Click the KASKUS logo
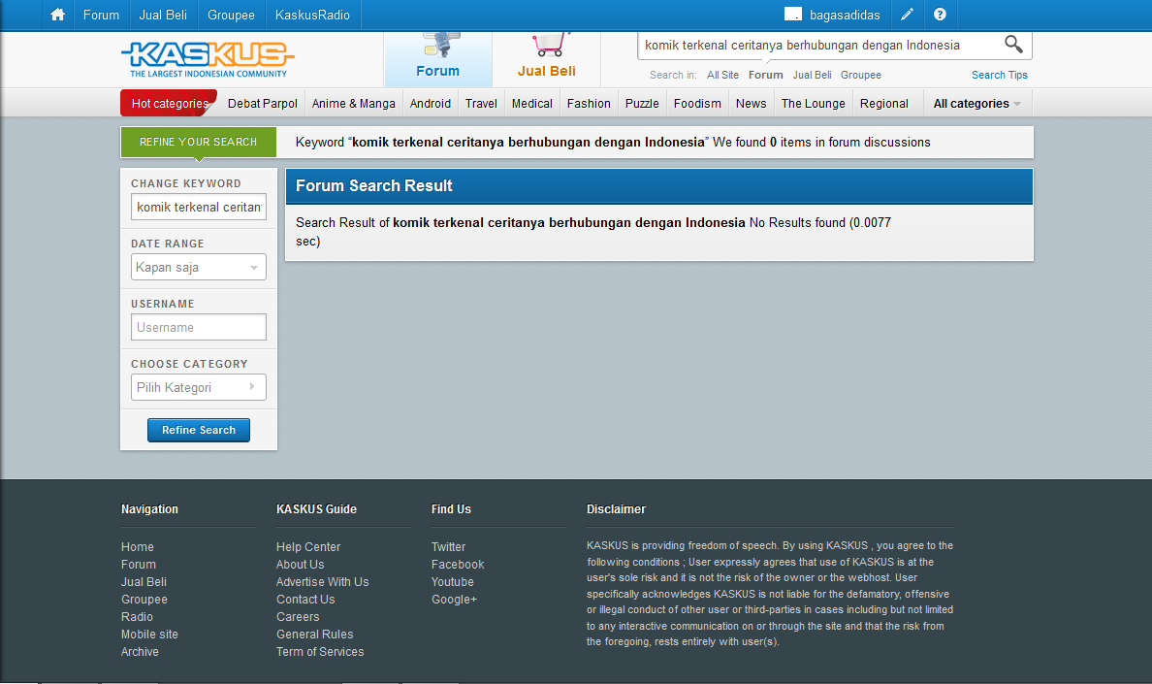The height and width of the screenshot is (684, 1152). tap(208, 59)
